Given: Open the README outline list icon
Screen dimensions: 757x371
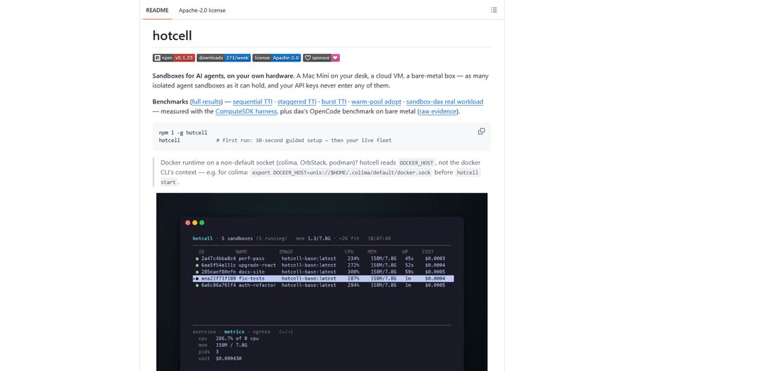Looking at the screenshot, I should [494, 10].
